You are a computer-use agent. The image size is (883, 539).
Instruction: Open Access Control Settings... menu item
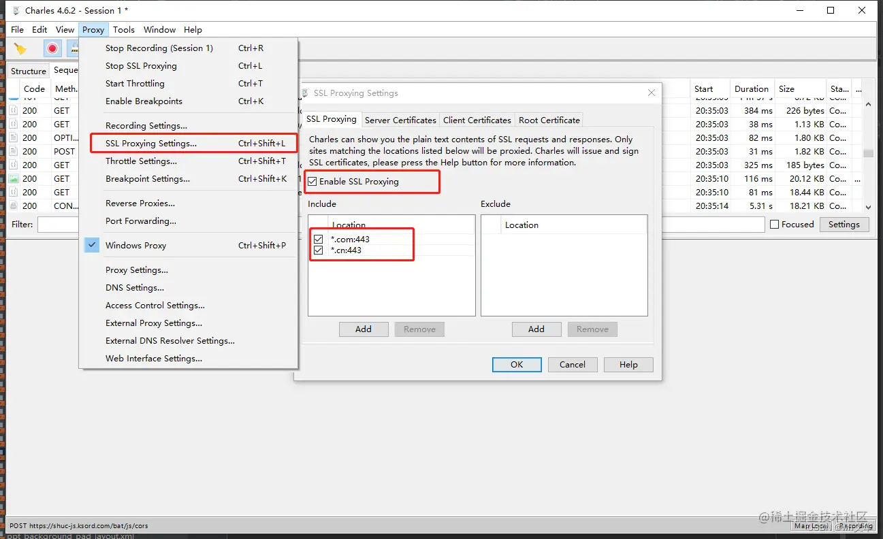[x=188, y=306]
